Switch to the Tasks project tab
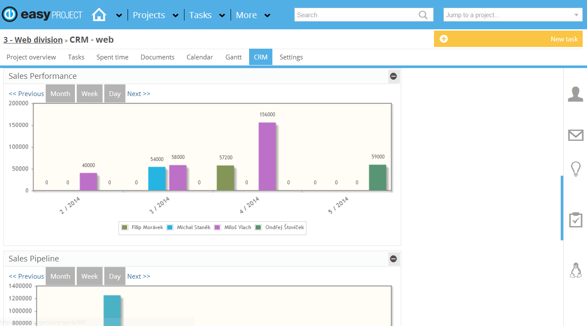 coord(76,57)
